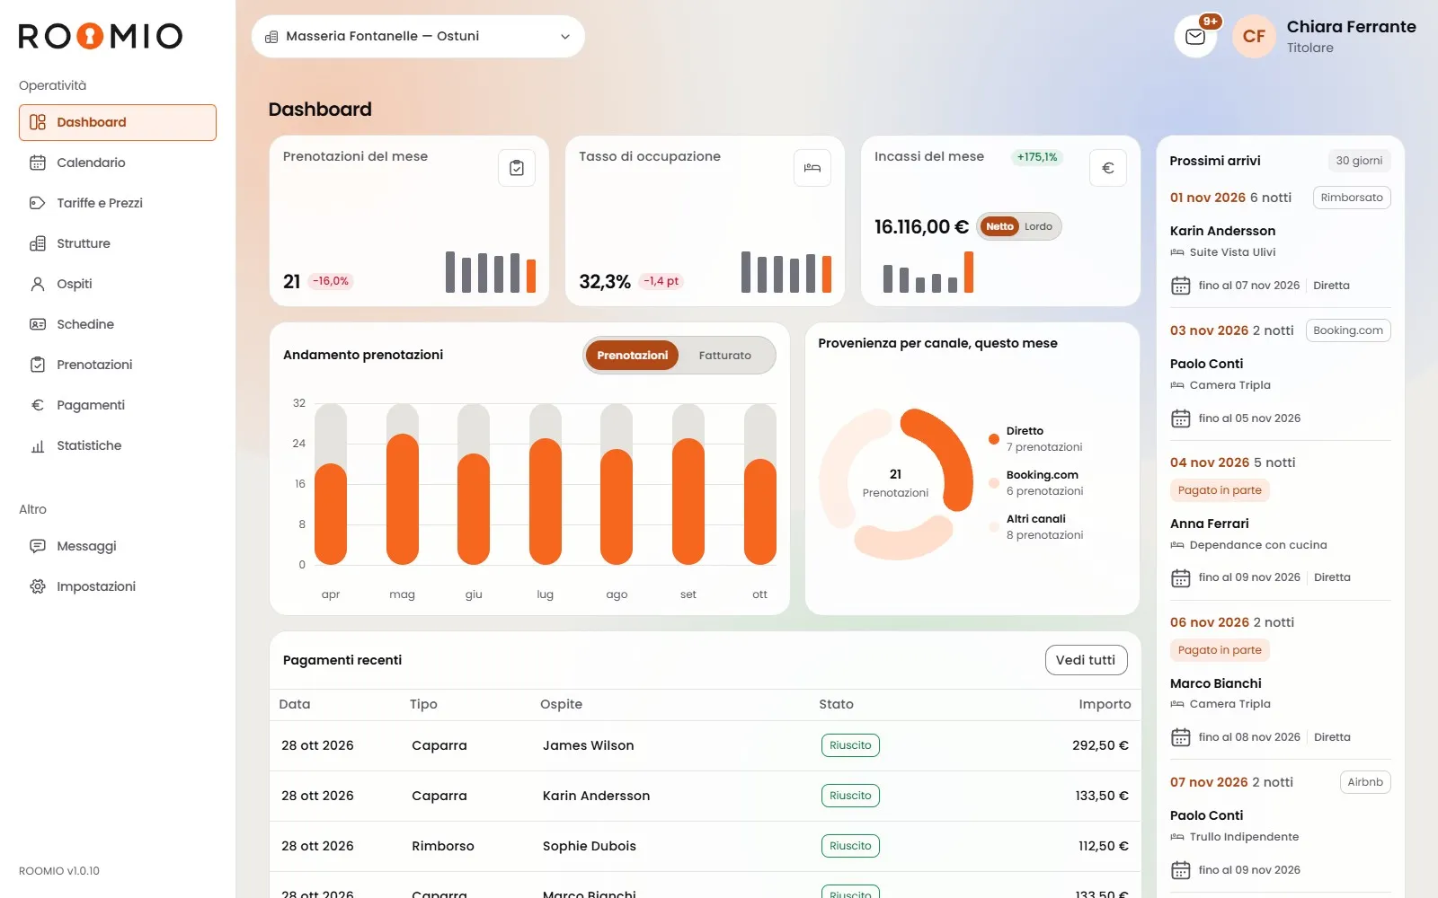
Task: Switch chart to Fatturato
Action: click(x=725, y=356)
